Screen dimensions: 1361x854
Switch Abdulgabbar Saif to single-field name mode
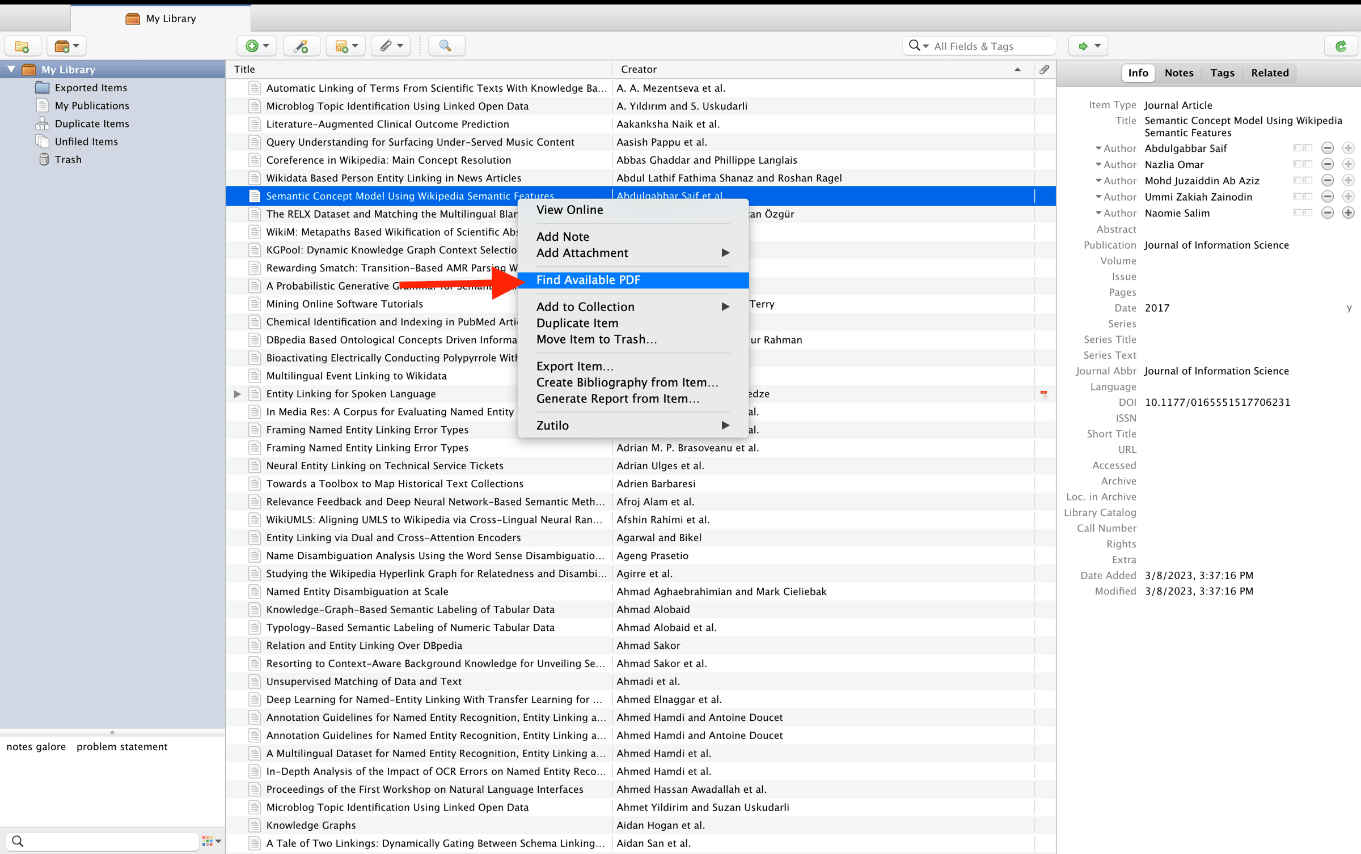pyautogui.click(x=1303, y=148)
